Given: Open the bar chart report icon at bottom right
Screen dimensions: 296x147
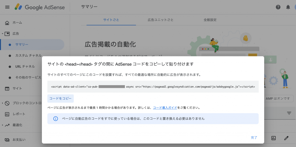Looking at the screenshot, I should (x=273, y=138).
